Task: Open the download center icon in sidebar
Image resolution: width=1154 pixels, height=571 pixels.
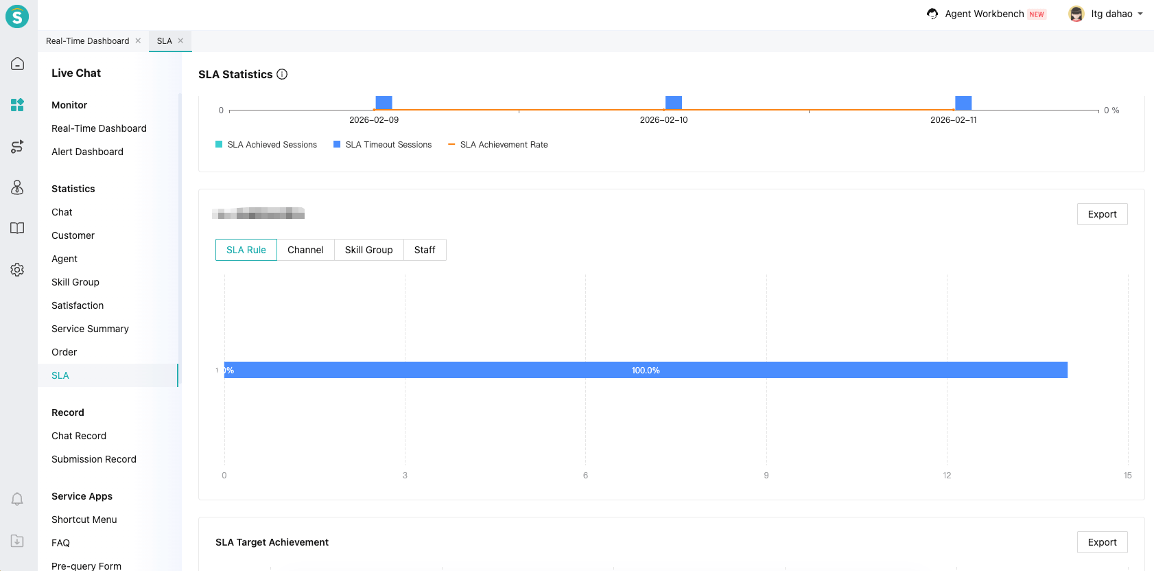Action: pyautogui.click(x=17, y=541)
